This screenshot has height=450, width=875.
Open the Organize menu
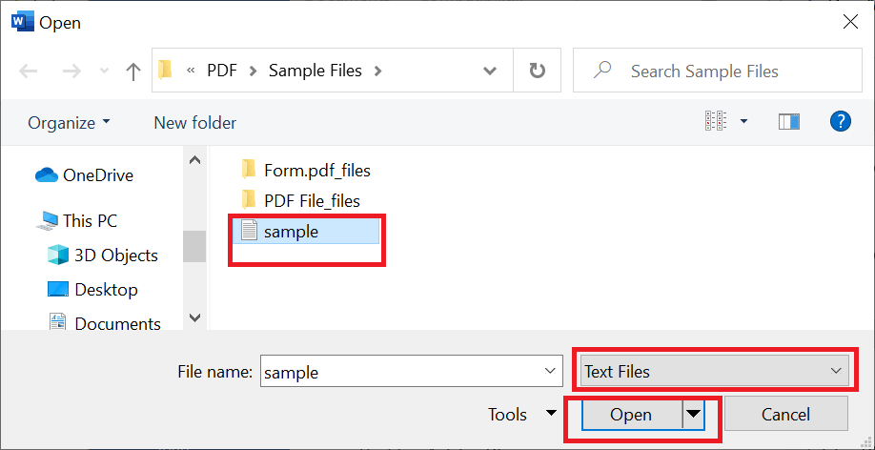pos(70,122)
